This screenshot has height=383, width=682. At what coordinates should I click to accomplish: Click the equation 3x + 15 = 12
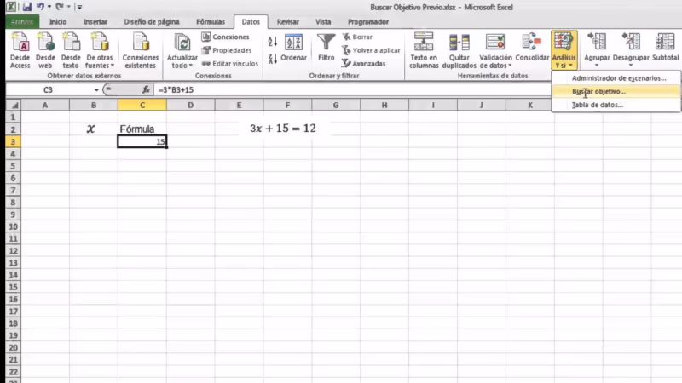[283, 129]
